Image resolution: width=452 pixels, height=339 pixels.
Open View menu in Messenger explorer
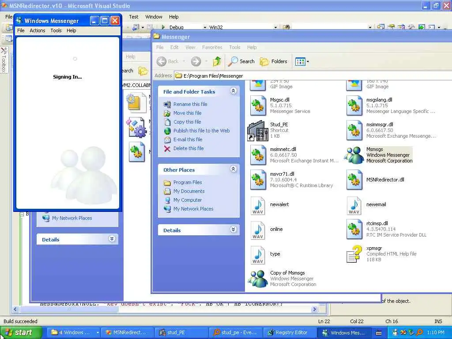pos(190,47)
